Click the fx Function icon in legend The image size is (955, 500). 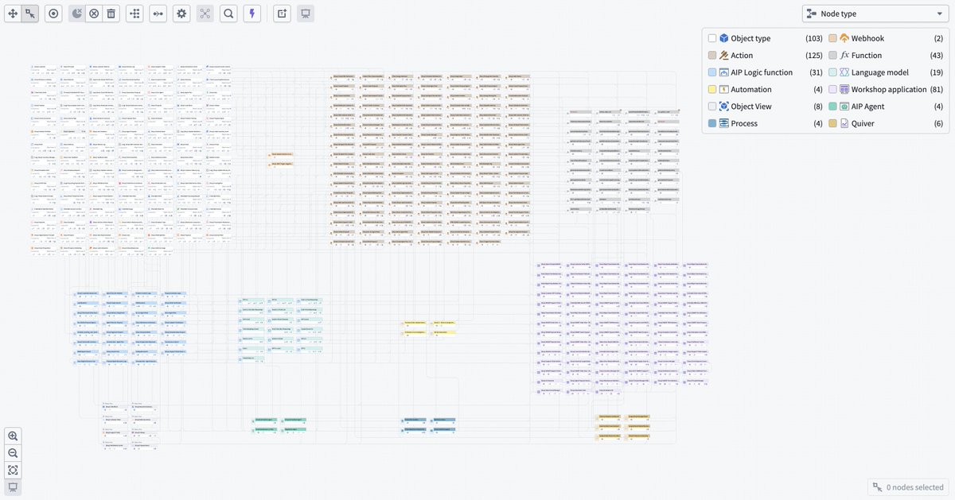844,56
